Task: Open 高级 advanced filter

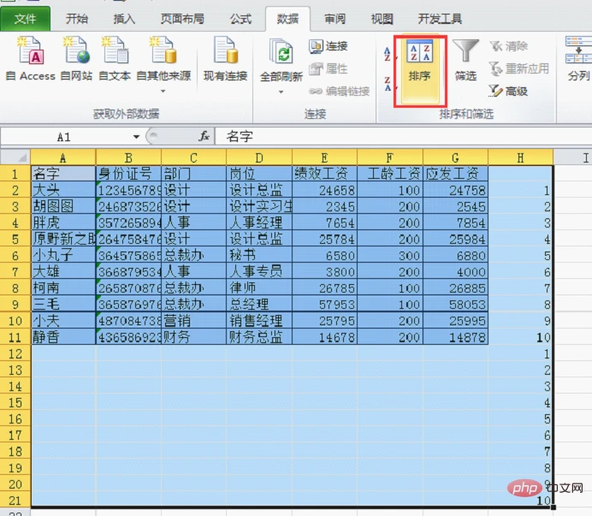Action: tap(508, 91)
